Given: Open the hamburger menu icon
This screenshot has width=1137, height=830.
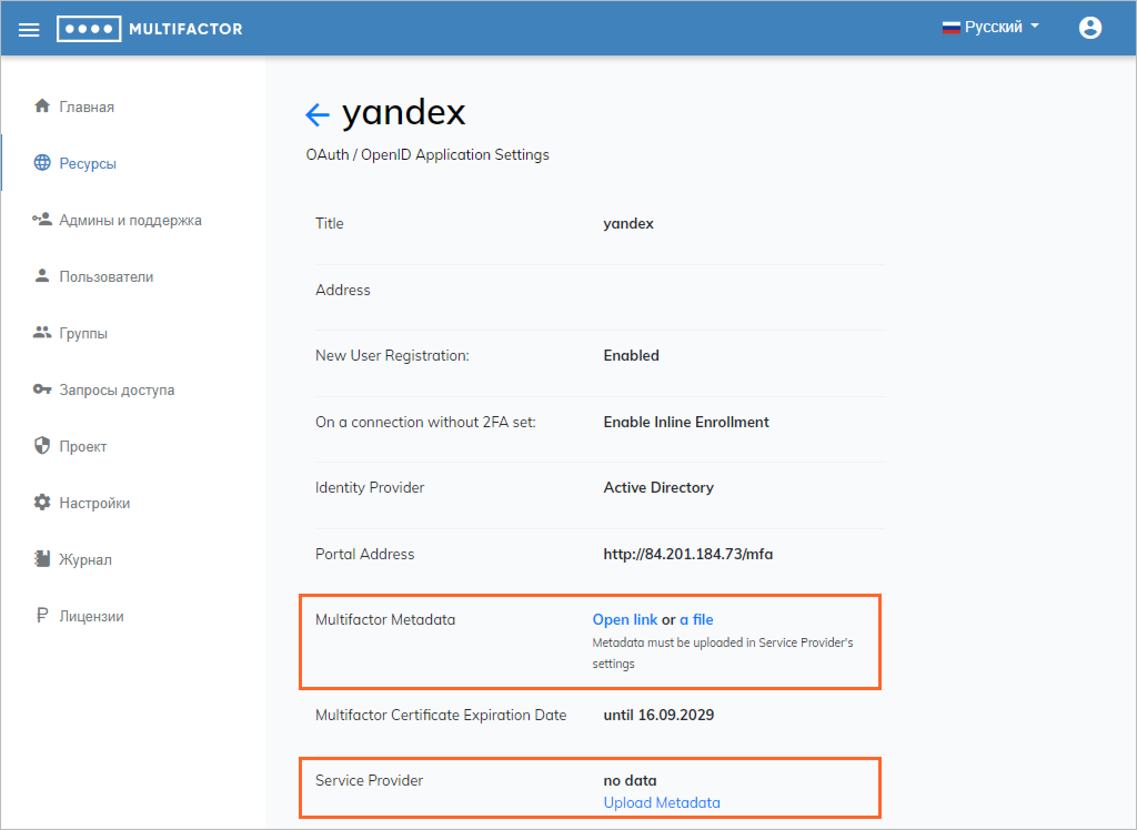Looking at the screenshot, I should coord(29,29).
